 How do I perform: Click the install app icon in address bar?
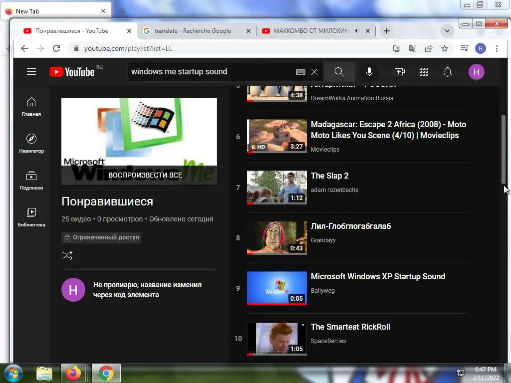point(396,48)
